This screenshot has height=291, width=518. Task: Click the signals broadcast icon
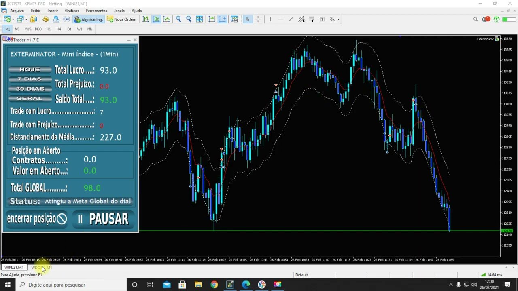click(x=67, y=19)
